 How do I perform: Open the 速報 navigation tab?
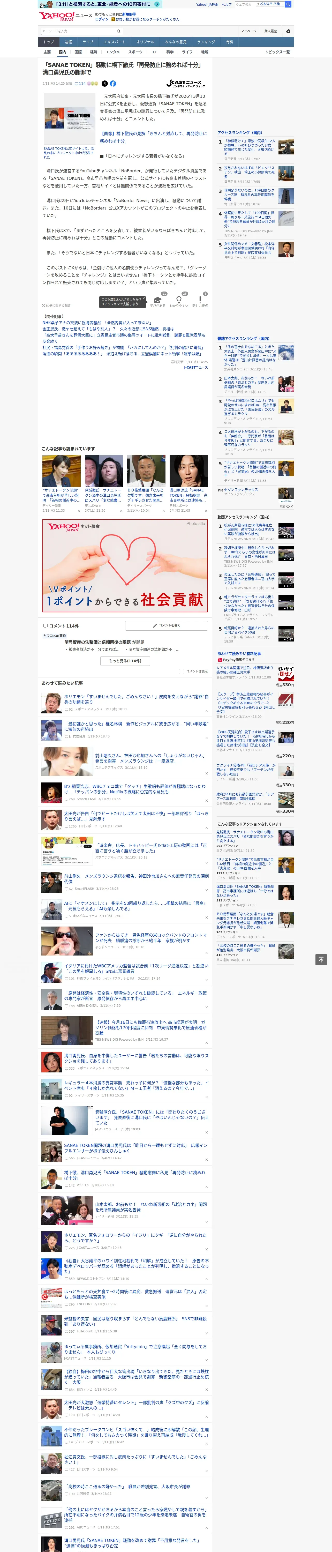click(x=68, y=42)
